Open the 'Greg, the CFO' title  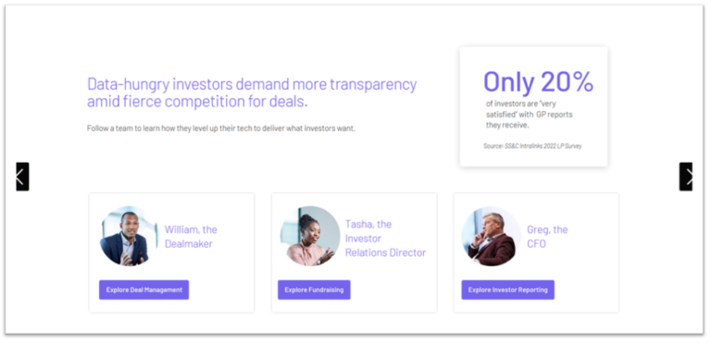[x=547, y=237]
